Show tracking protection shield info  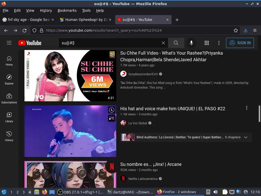34,30
